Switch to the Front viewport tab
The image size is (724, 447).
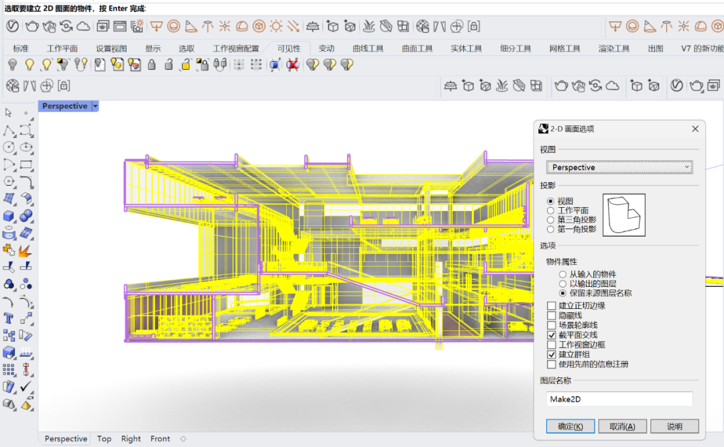(160, 439)
